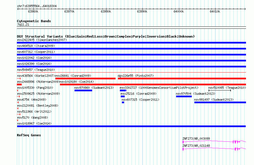Click the 63980k ruler tick label
254x165 pixels.
click(106, 11)
